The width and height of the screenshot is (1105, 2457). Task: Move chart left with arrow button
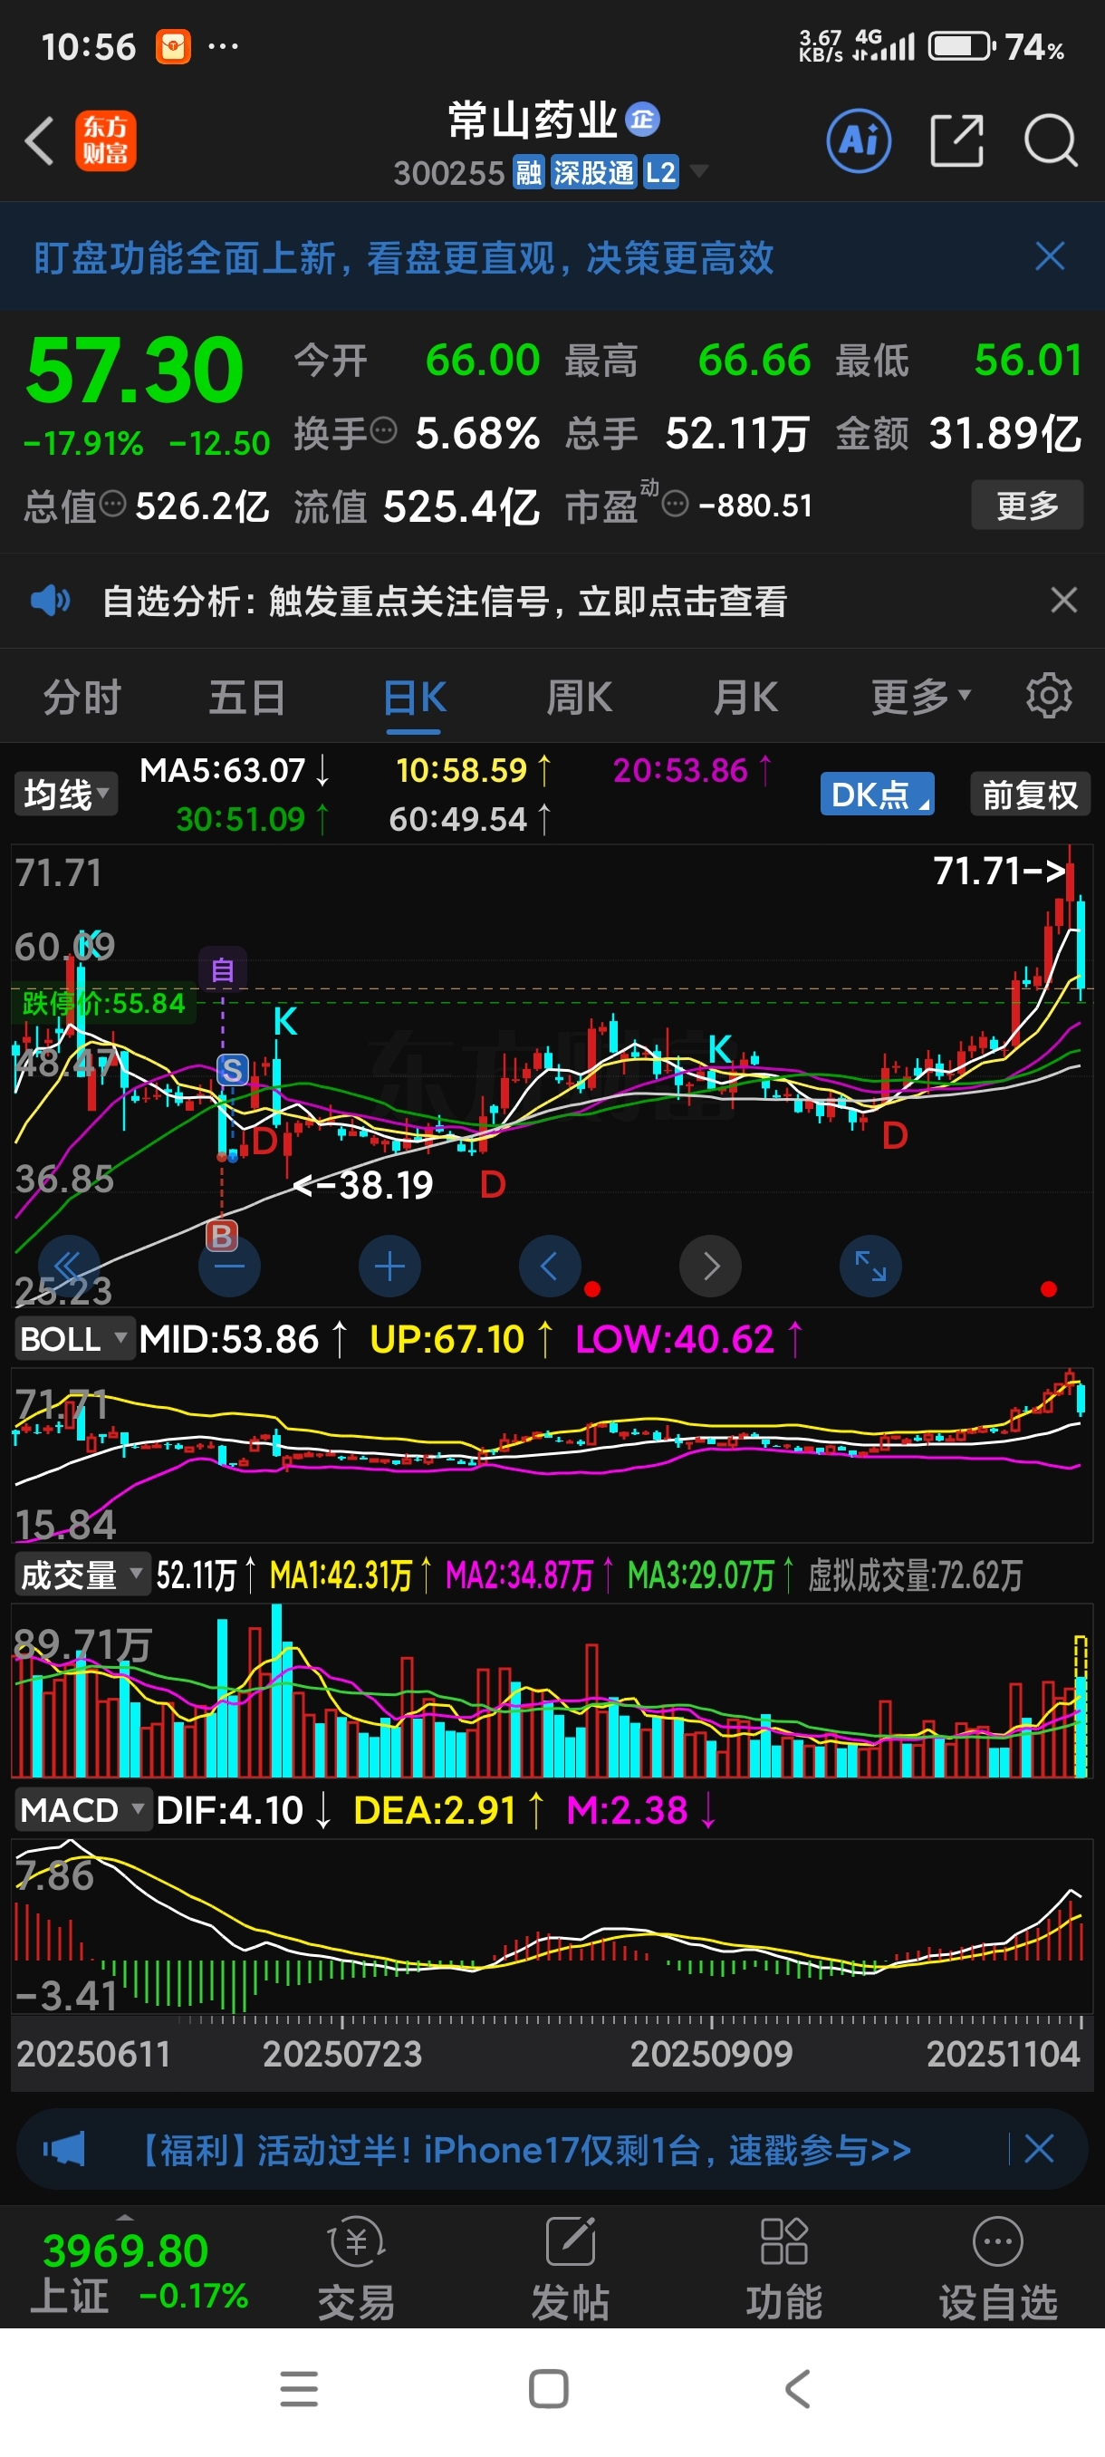point(549,1266)
